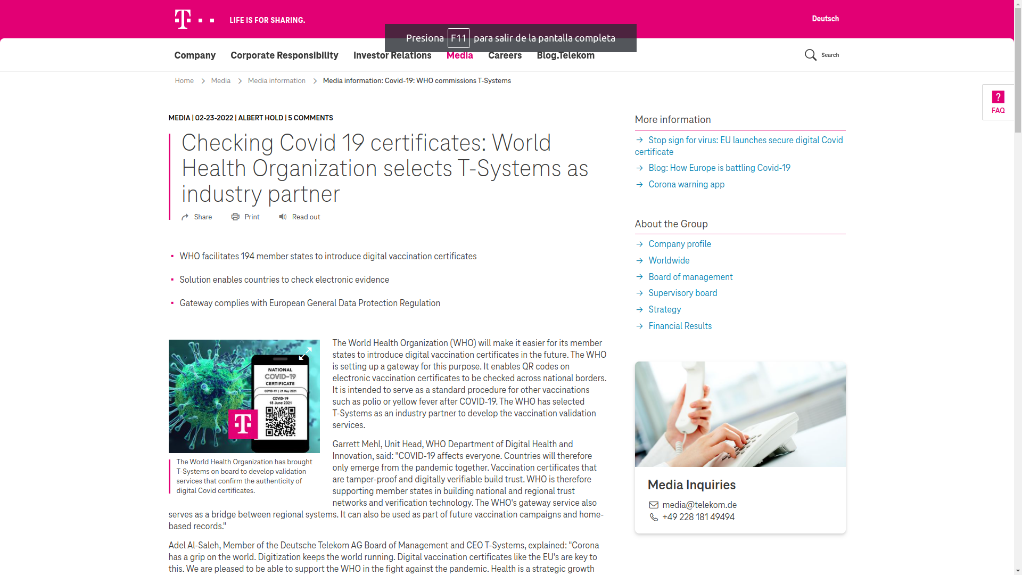Expand the Covid certificate image
The image size is (1022, 575).
point(305,354)
